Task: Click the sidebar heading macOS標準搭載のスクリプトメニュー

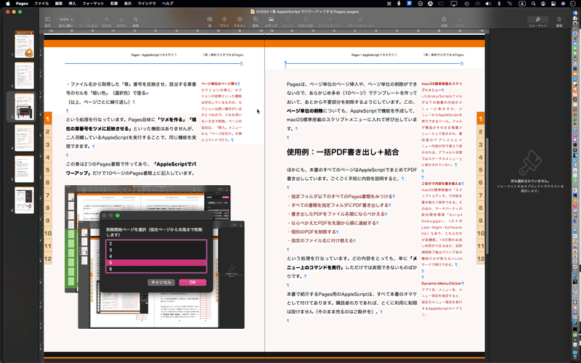Action: (442, 86)
